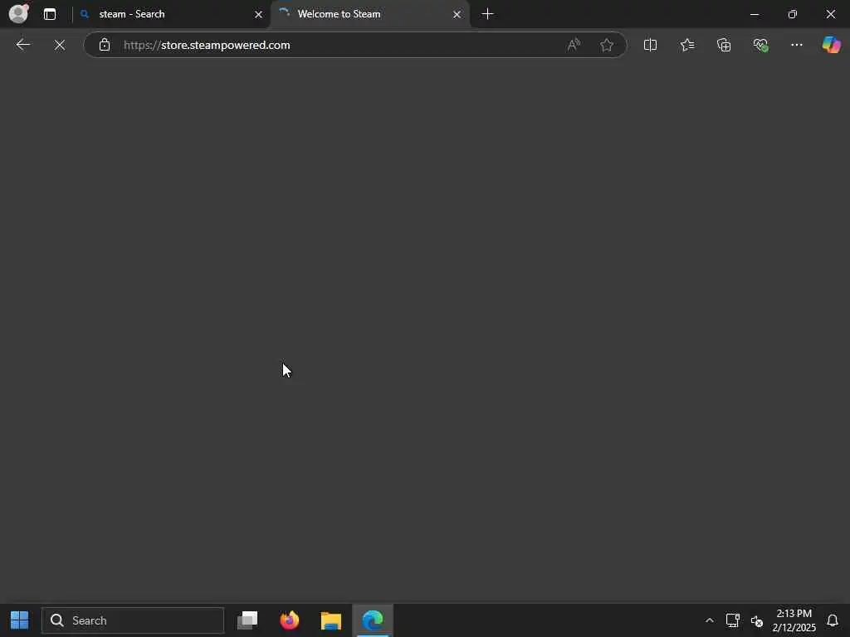850x637 pixels.
Task: Add this page to favorites star
Action: (607, 45)
